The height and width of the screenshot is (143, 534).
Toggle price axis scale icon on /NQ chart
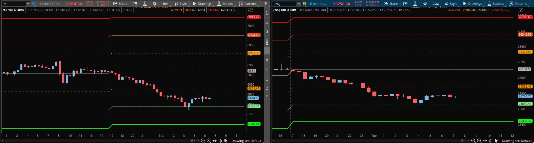[x=521, y=10]
